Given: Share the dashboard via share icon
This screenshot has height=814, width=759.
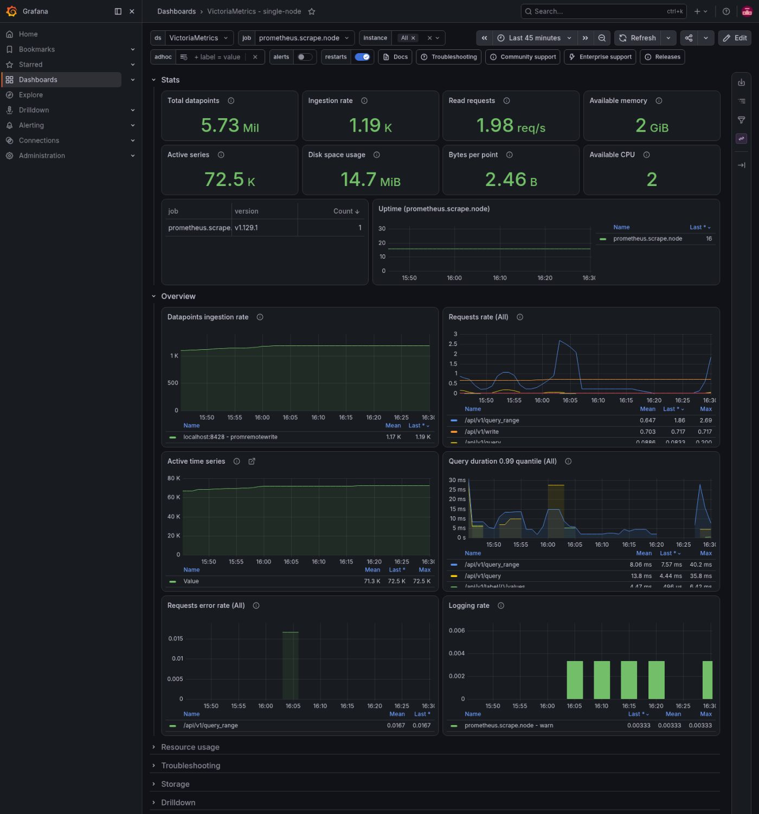Looking at the screenshot, I should tap(689, 38).
